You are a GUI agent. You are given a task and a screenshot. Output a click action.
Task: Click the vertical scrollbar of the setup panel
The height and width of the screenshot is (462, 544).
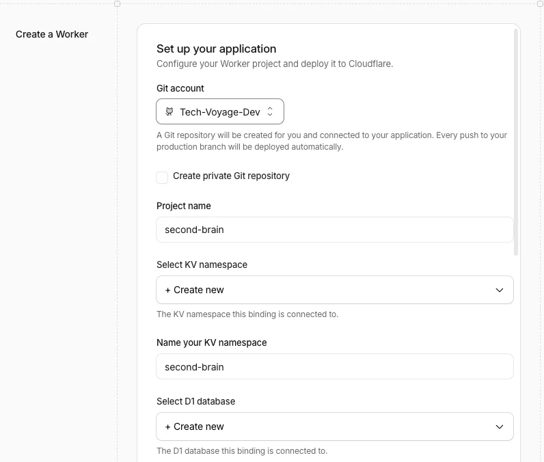click(516, 142)
